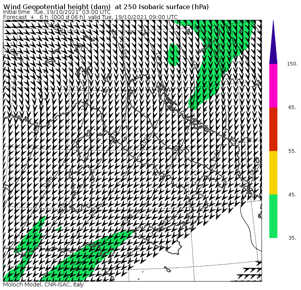The image size is (301, 290).
Task: Click the red color band in legend
Action: 273,129
